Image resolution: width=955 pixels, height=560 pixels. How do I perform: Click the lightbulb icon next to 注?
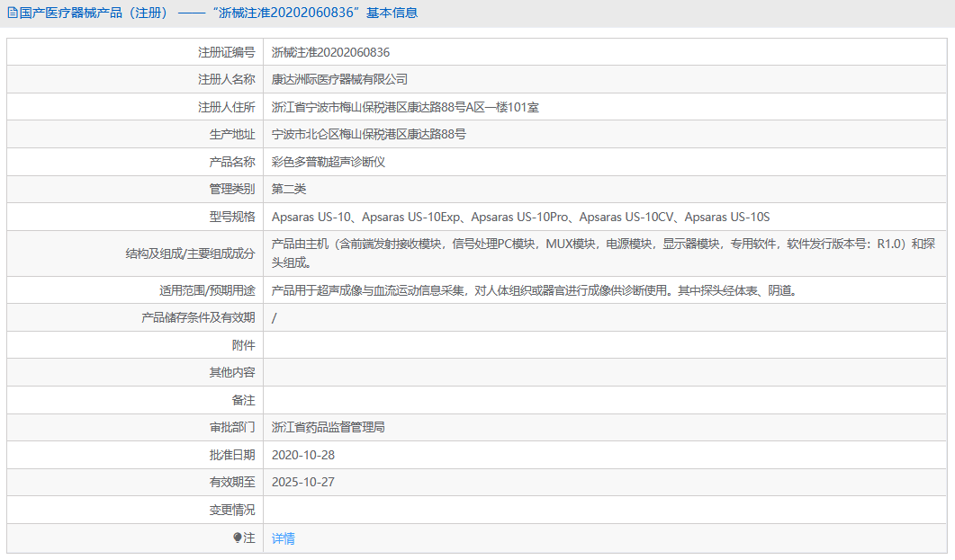[x=238, y=538]
